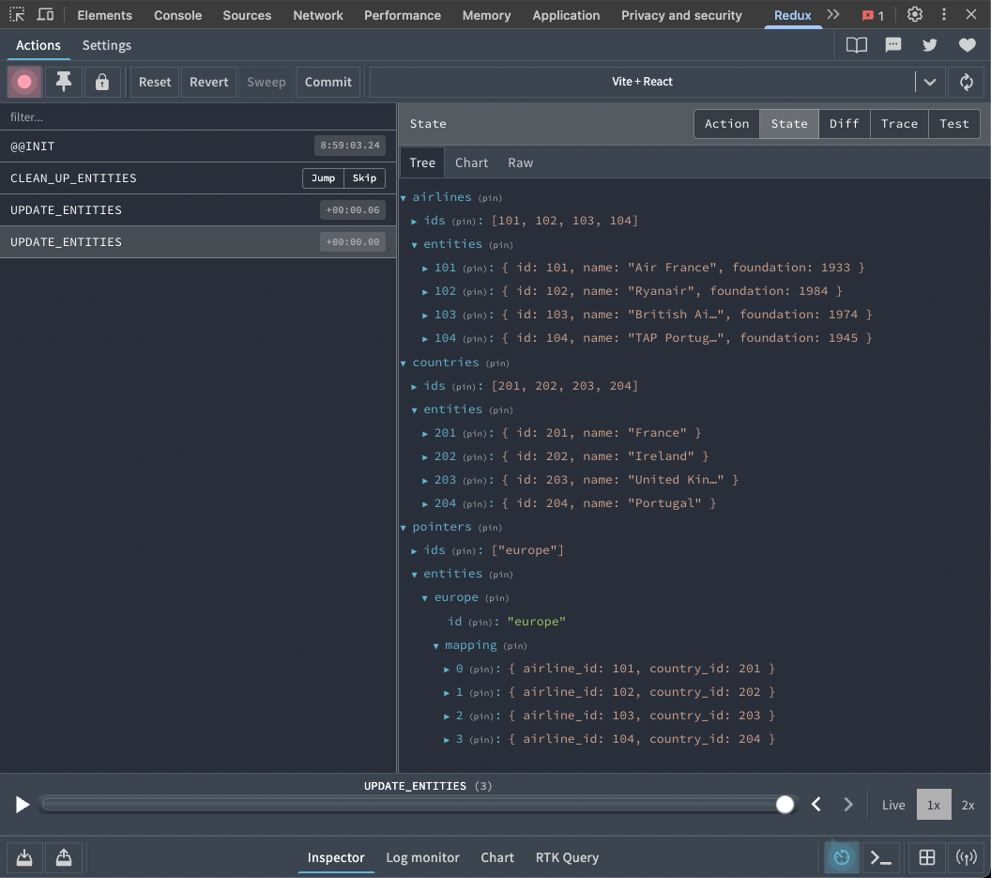Switch to the Trace view tab

tap(899, 123)
